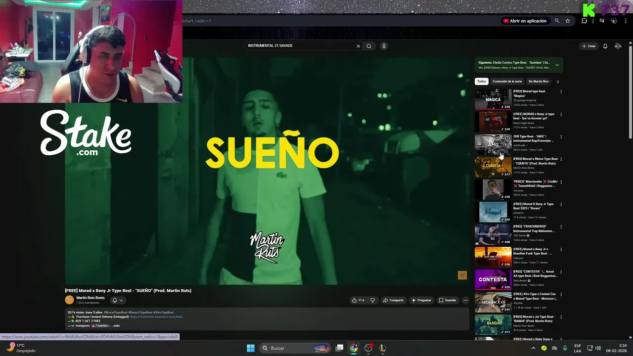Click the Windows taskbar Buscar search box

point(296,348)
